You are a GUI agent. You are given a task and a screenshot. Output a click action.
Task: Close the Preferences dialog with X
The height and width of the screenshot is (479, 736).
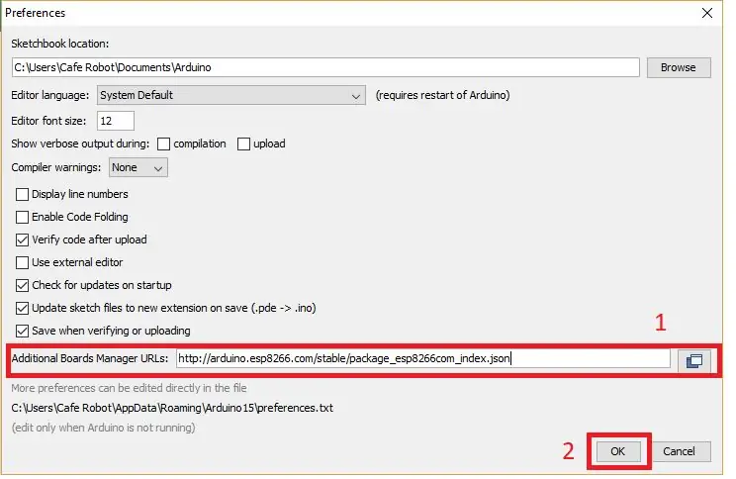pyautogui.click(x=707, y=13)
